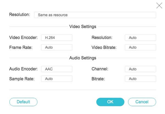Click the 'Video Encoder:' label text
The height and width of the screenshot is (114, 165).
23,38
